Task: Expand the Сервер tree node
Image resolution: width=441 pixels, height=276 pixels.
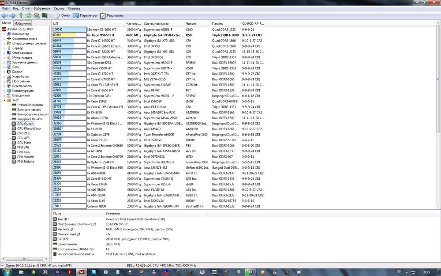Action: tap(4, 48)
